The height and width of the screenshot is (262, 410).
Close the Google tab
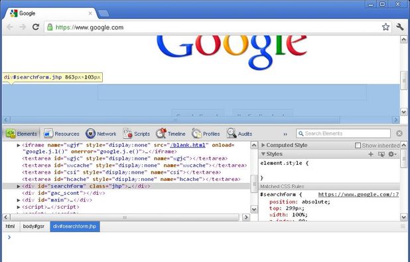(90, 13)
